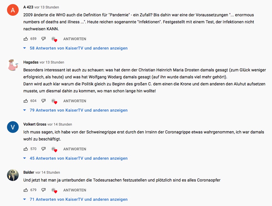
Task: Like Hagadas' comment with 604 likes
Action: tap(26, 101)
